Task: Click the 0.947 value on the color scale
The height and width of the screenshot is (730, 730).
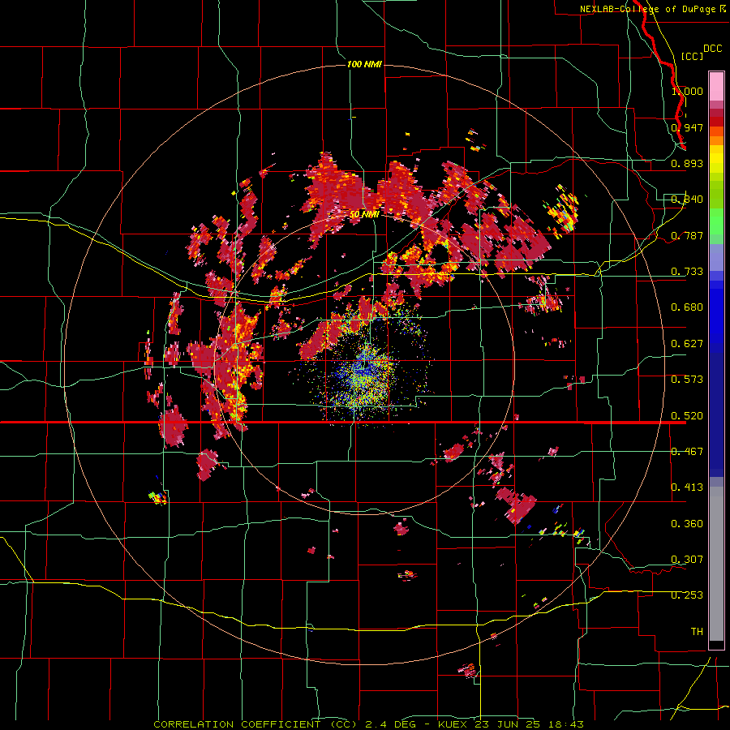Action: click(x=687, y=127)
